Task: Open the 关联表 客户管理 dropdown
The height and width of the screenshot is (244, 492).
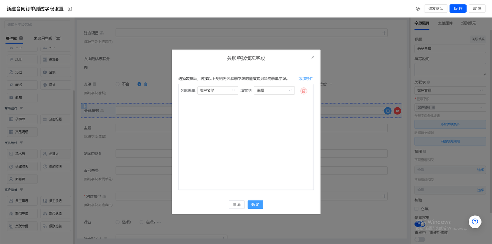Action: tap(450, 91)
